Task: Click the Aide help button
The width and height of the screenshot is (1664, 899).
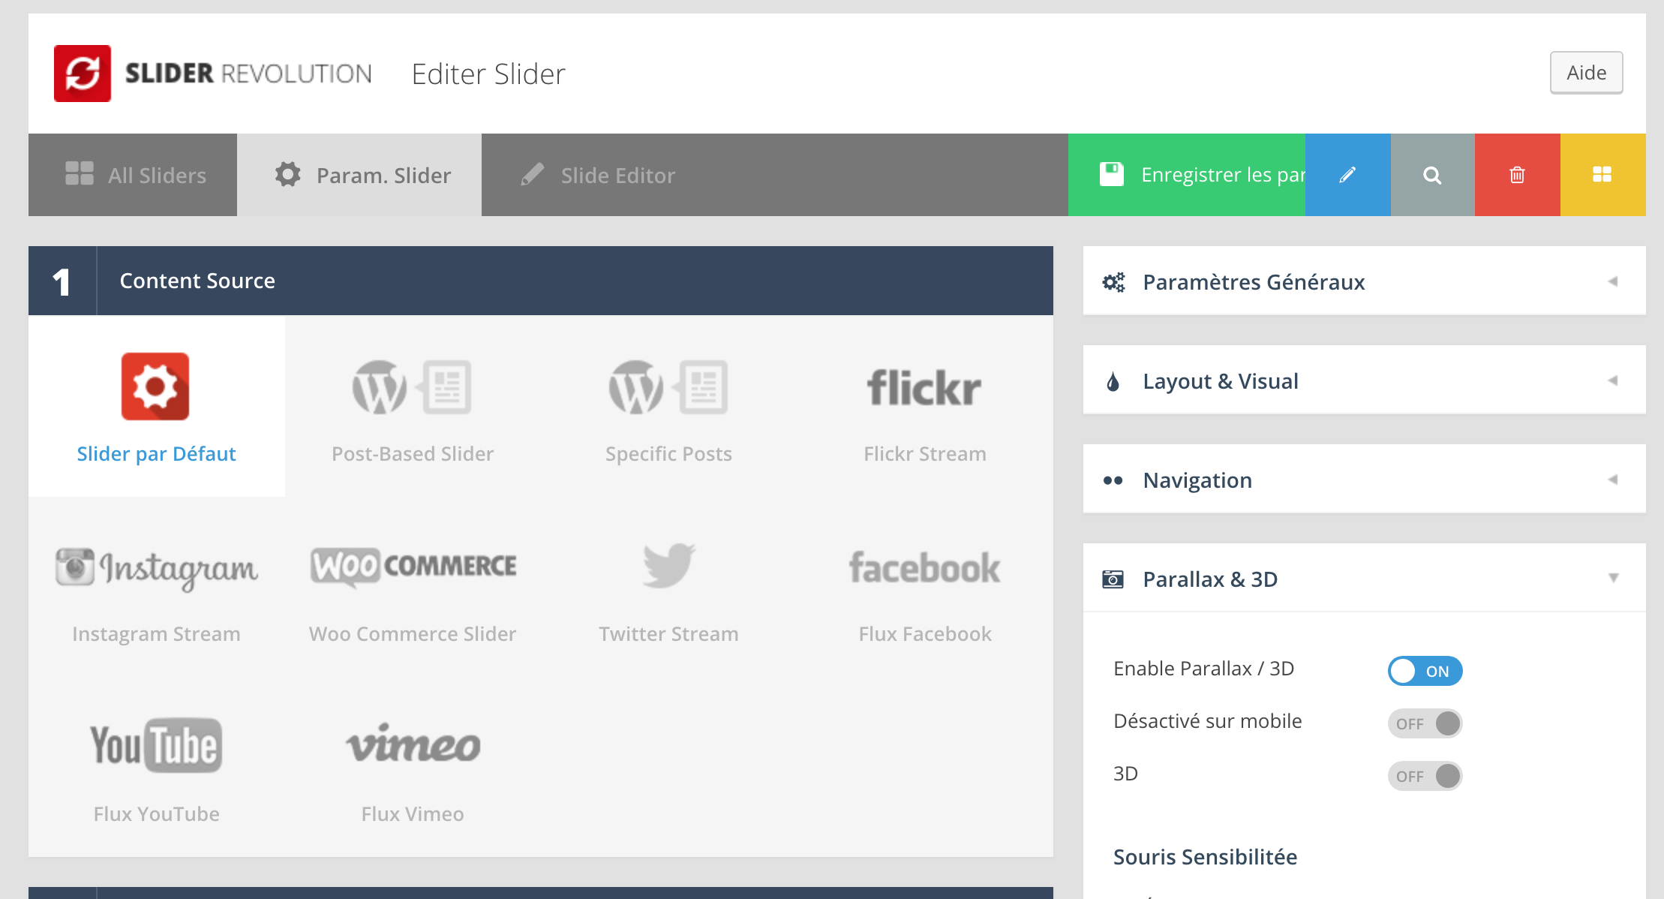Action: click(1586, 73)
